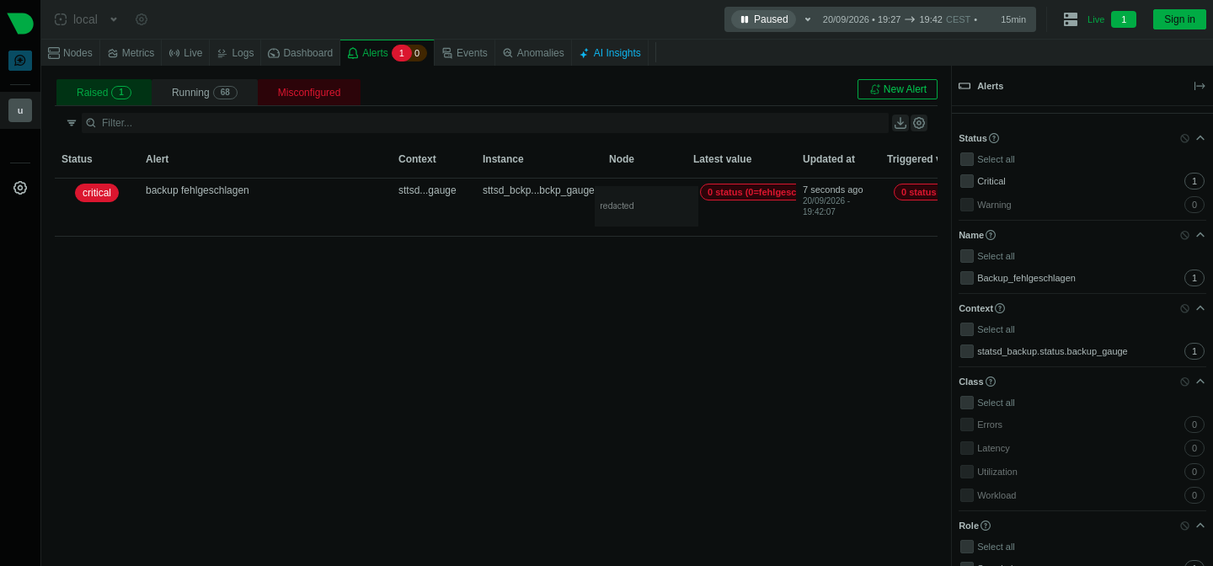The image size is (1213, 566).
Task: Collapse the Alerts side panel arrow
Action: [x=1200, y=86]
